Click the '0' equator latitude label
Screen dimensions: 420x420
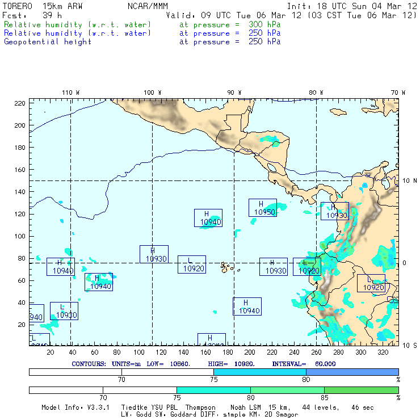tap(404, 263)
